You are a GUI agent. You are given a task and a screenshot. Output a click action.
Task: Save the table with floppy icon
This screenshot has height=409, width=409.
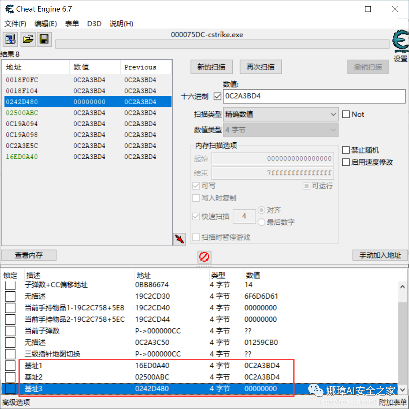[x=44, y=39]
